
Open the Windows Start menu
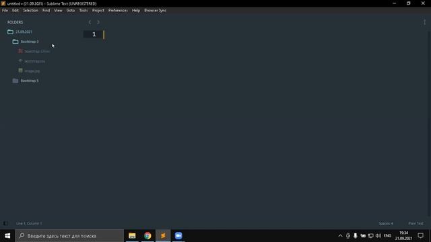[7, 236]
